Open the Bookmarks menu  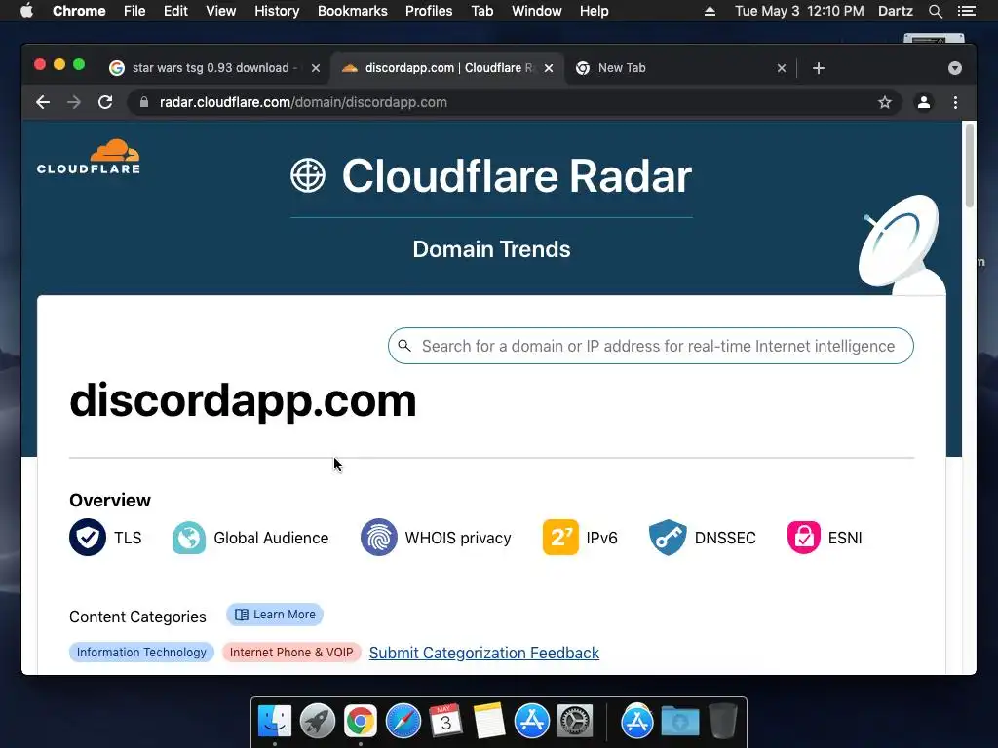click(353, 11)
